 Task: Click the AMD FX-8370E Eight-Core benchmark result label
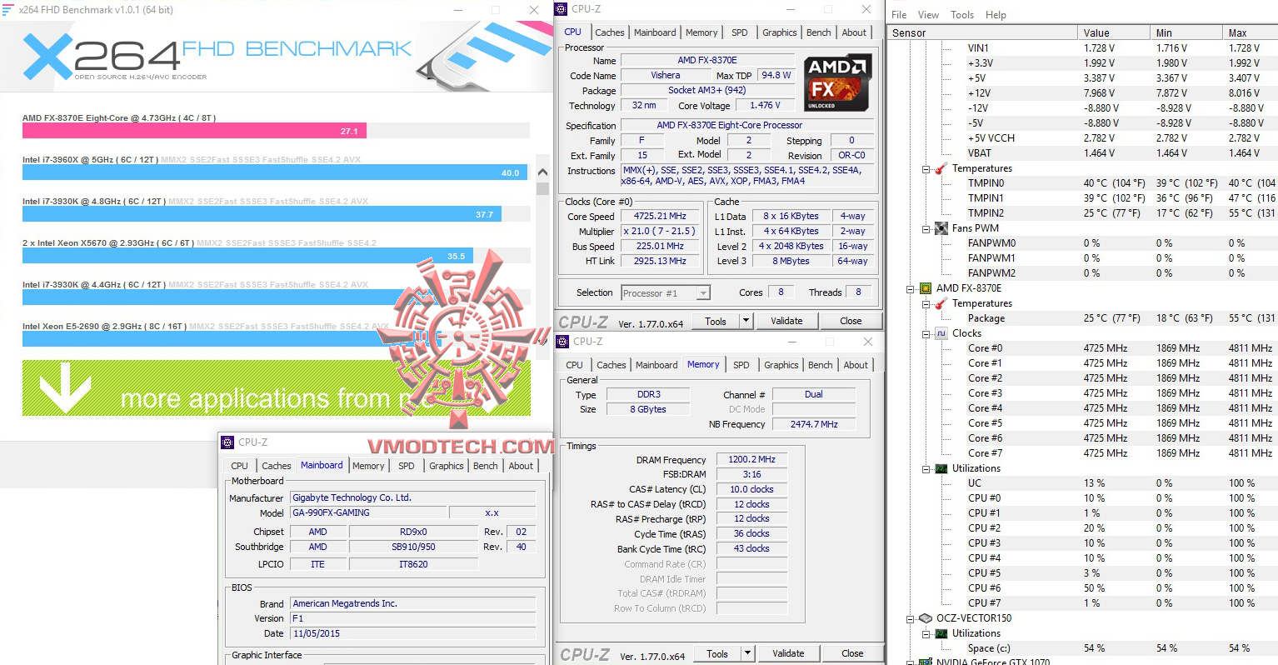coord(119,118)
